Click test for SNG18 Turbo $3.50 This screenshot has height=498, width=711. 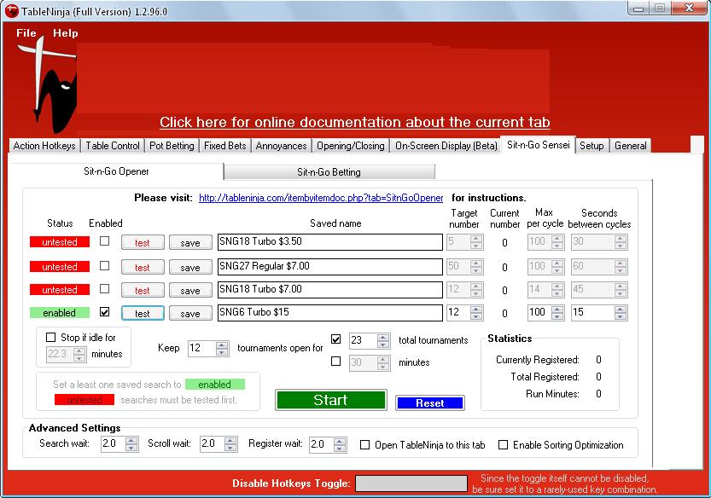coord(143,242)
